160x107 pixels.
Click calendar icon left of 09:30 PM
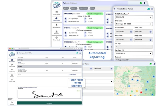pos(91,68)
